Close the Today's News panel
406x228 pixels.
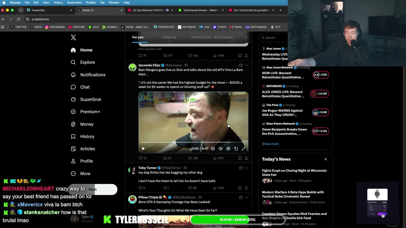(325, 159)
